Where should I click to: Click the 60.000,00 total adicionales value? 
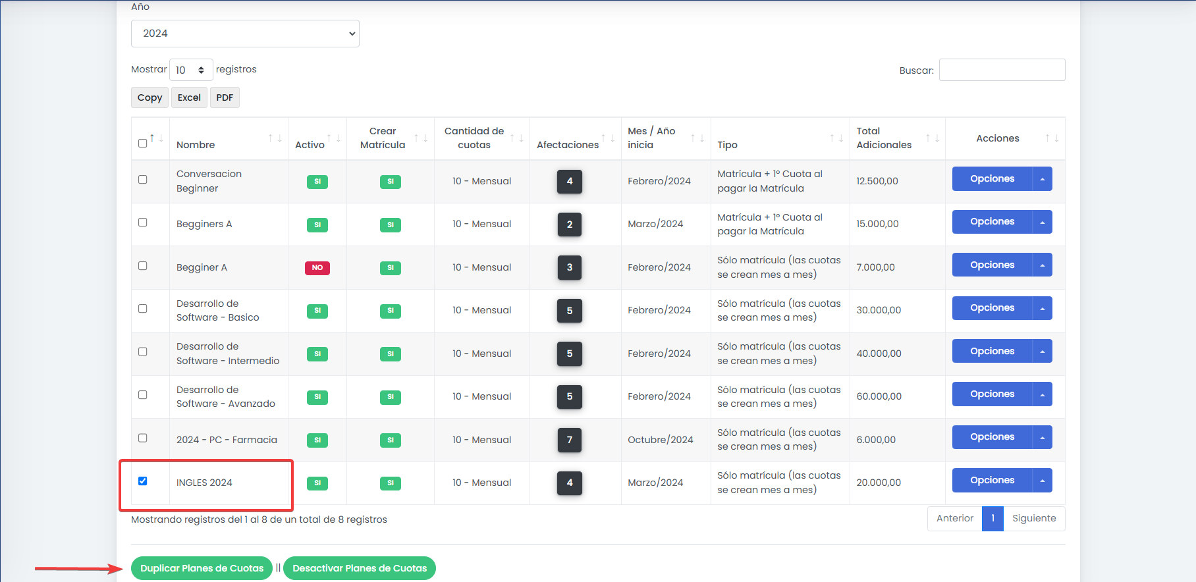[x=879, y=396]
